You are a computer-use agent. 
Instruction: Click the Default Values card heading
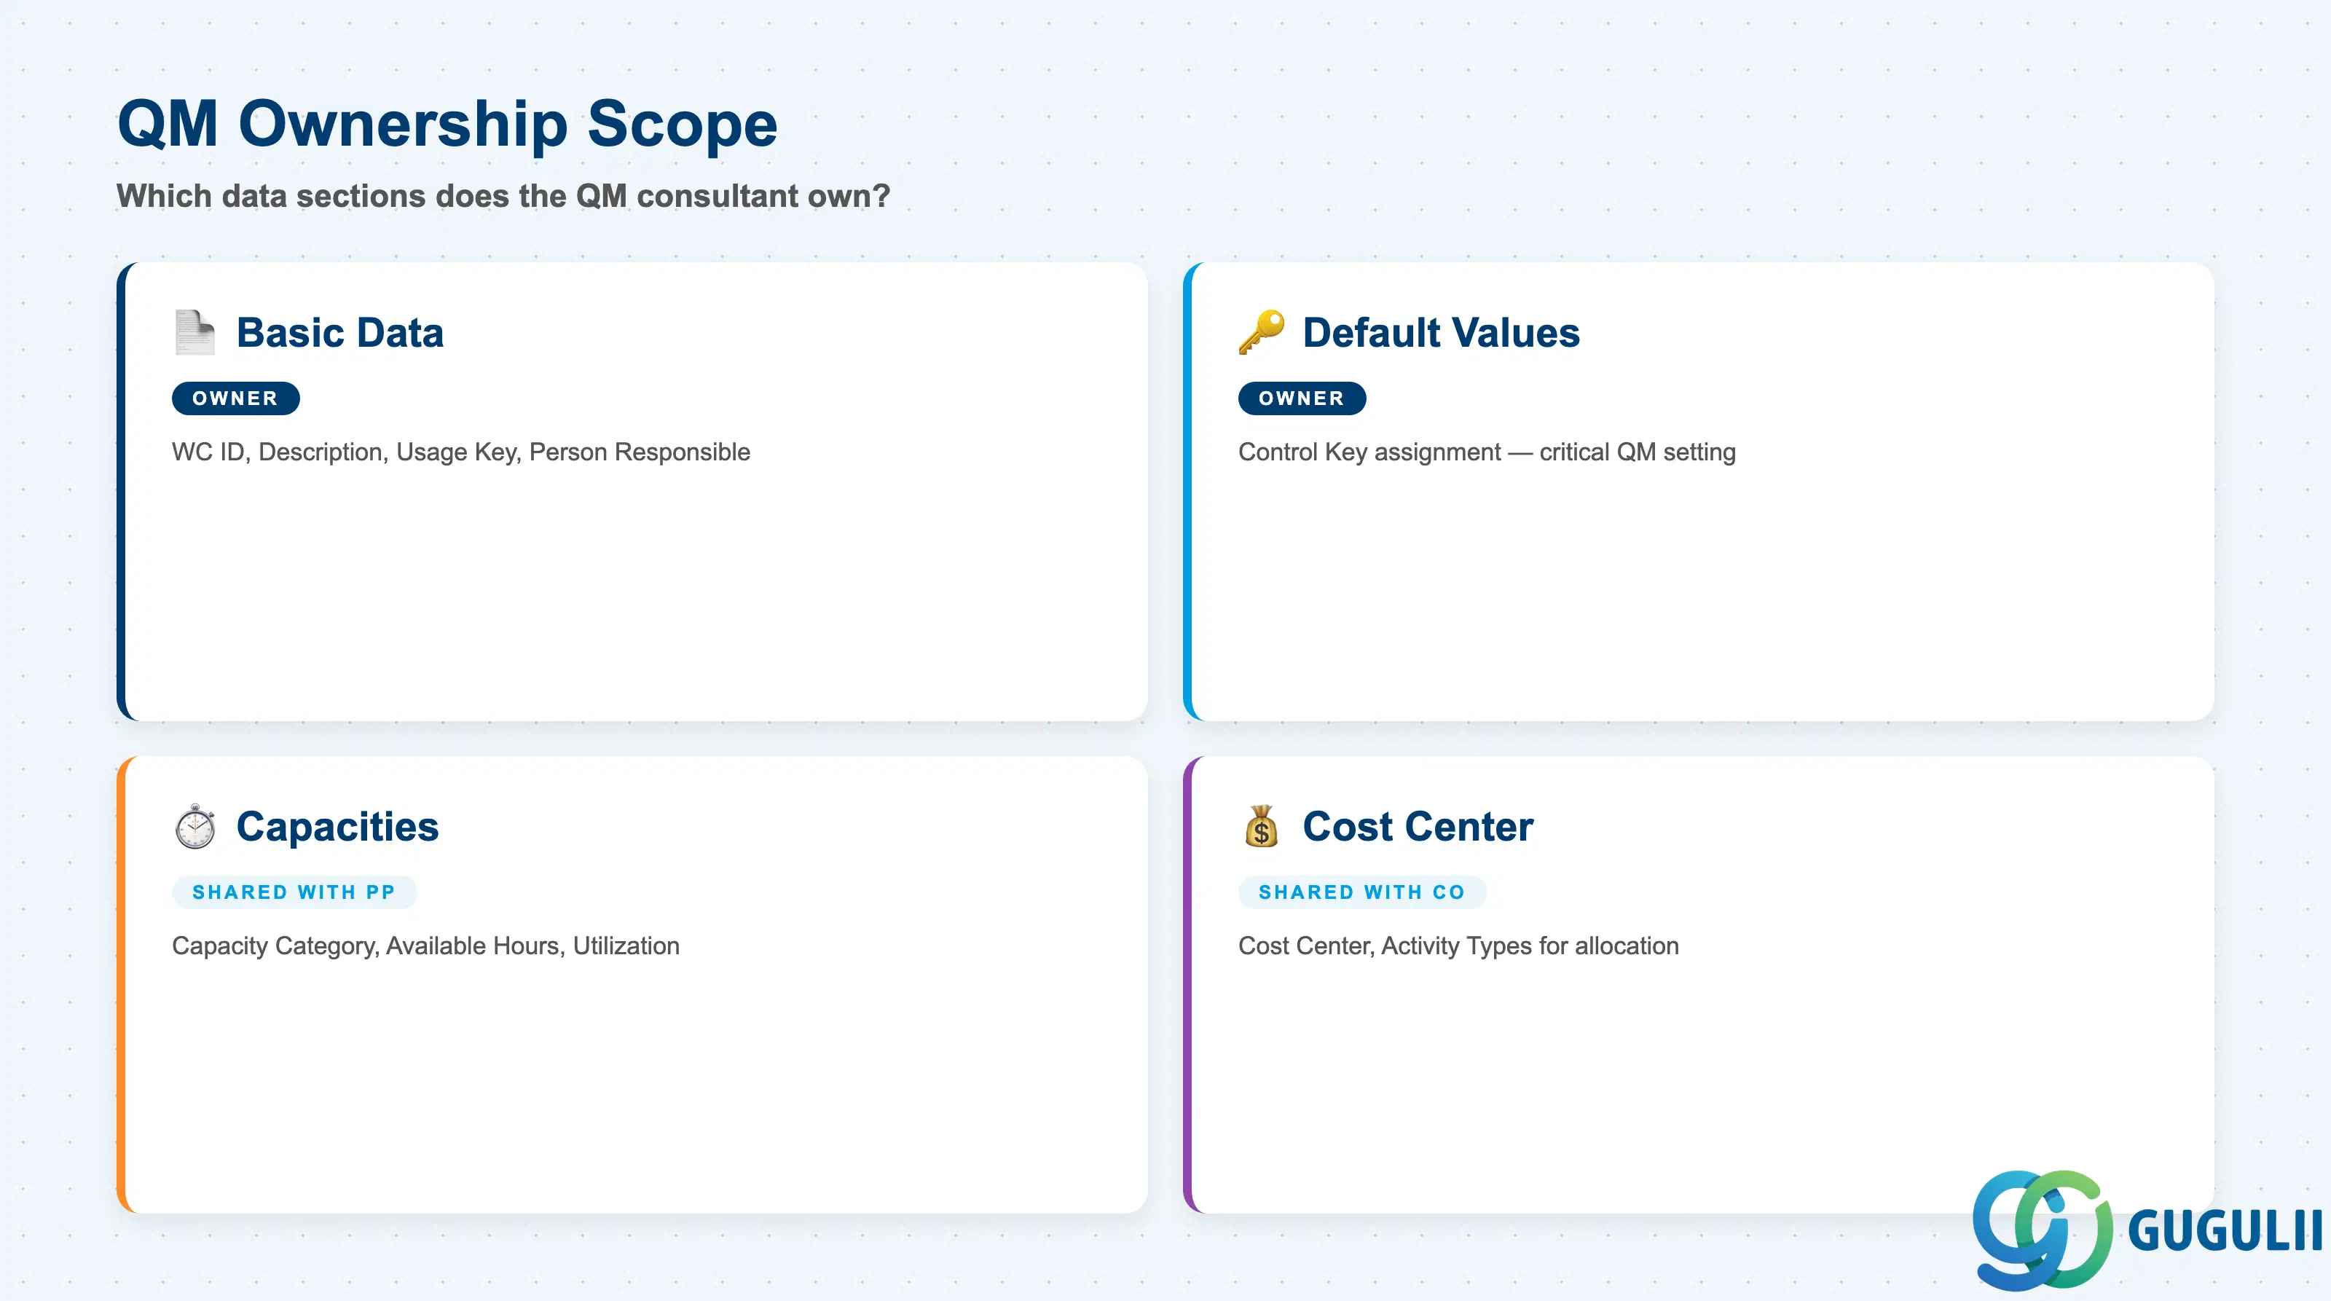1441,332
